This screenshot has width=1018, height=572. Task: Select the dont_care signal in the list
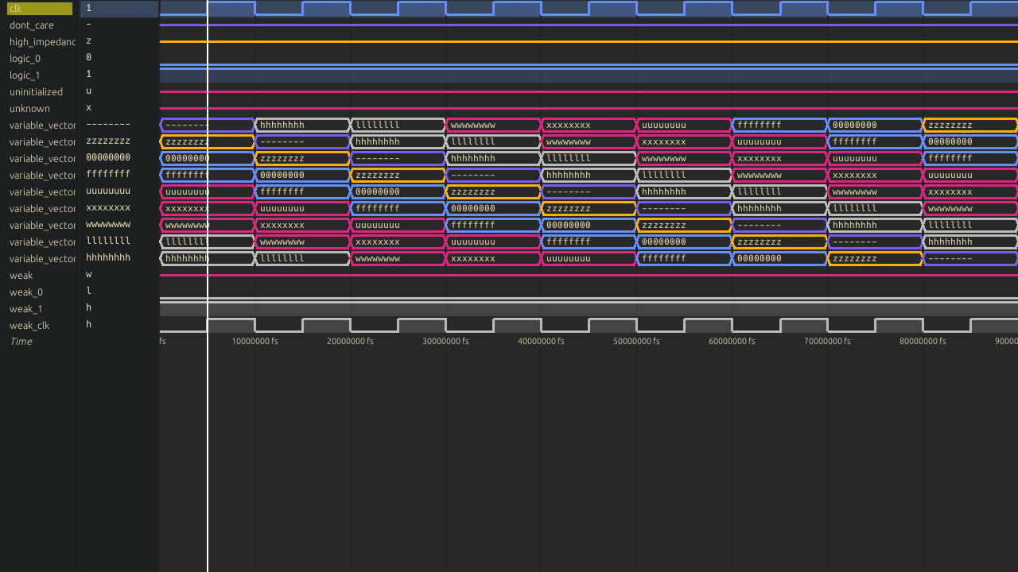[x=32, y=25]
